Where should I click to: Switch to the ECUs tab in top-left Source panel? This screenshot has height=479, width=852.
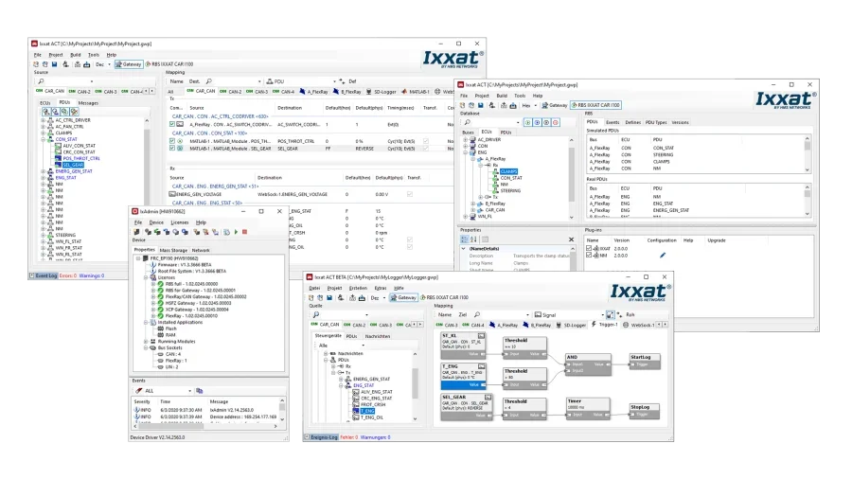[45, 102]
